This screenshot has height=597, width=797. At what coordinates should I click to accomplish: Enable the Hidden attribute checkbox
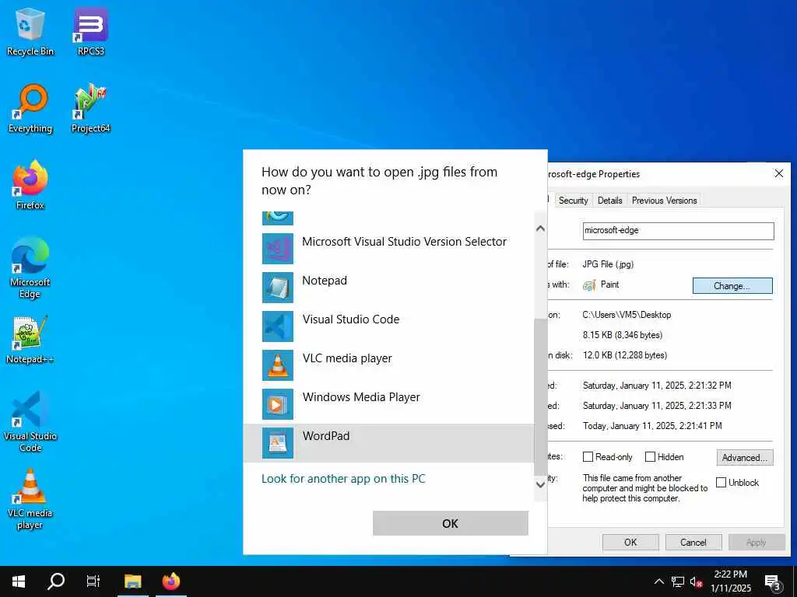(650, 457)
